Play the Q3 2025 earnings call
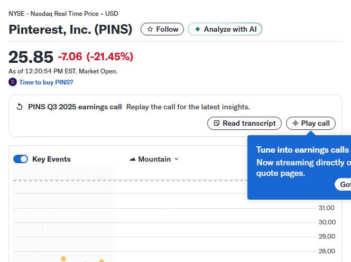 pyautogui.click(x=311, y=123)
